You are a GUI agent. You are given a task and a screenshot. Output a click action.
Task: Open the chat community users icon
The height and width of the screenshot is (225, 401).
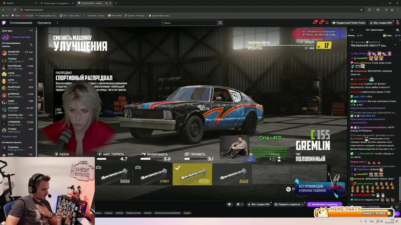(x=397, y=30)
